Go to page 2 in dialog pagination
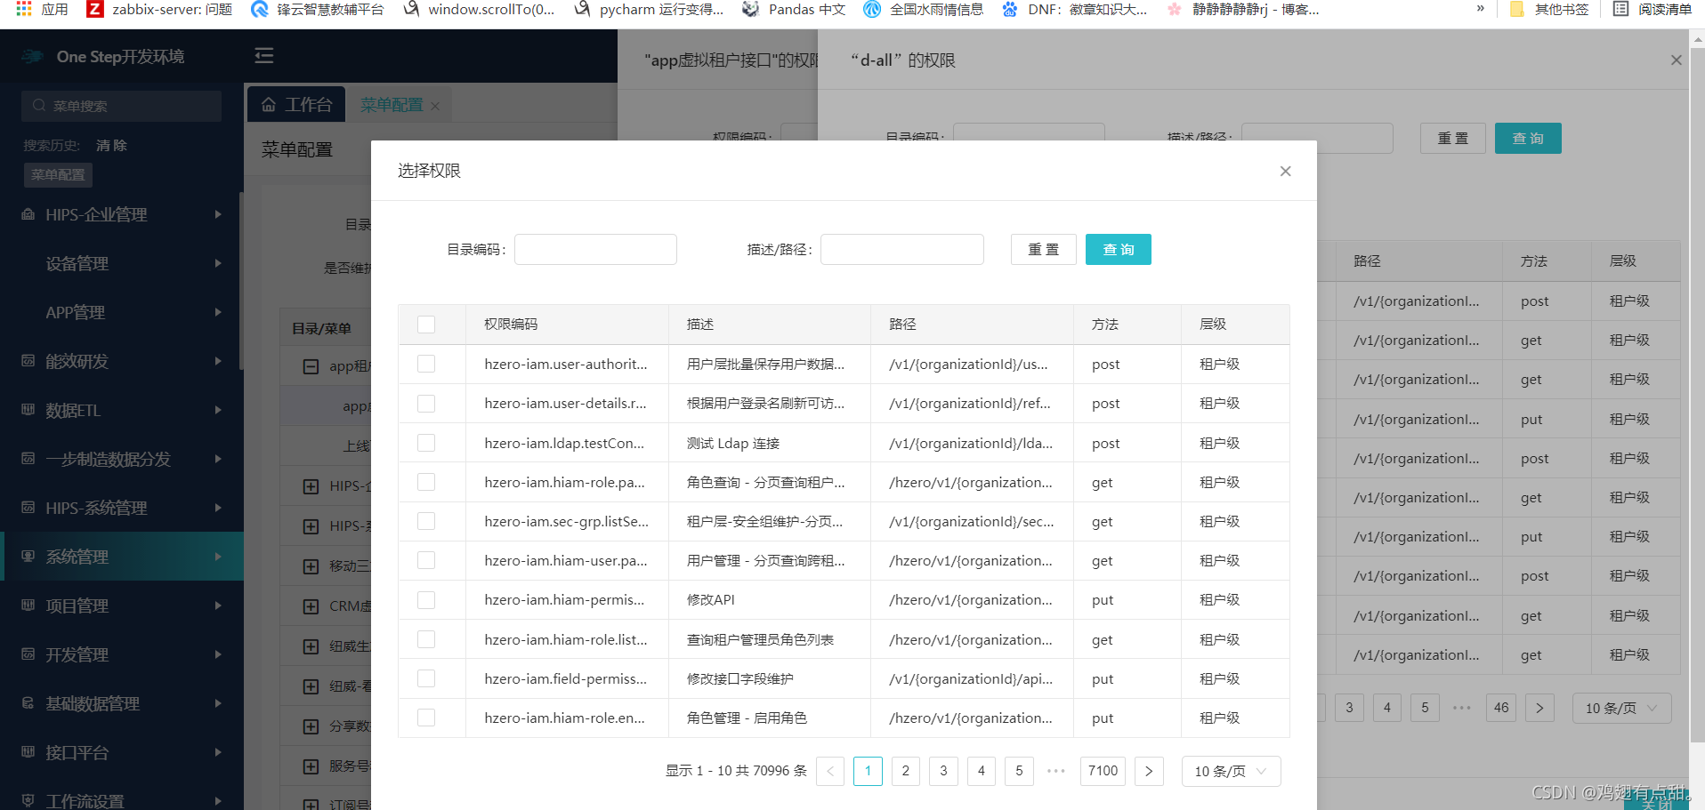The width and height of the screenshot is (1705, 810). (x=906, y=771)
